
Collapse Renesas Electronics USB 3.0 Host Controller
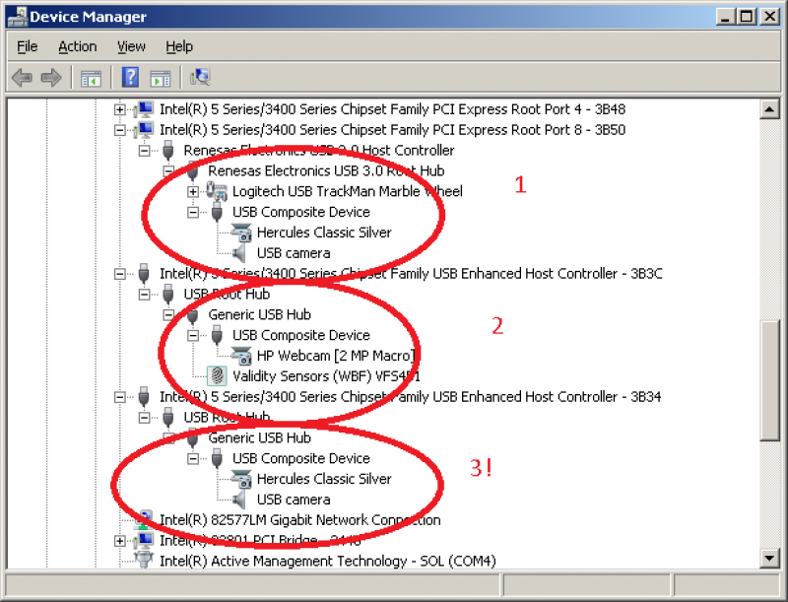[x=144, y=150]
